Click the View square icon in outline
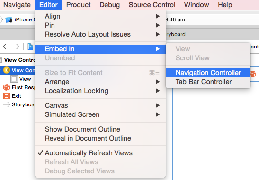Image resolution: width=259 pixels, height=180 pixels. tap(14, 79)
